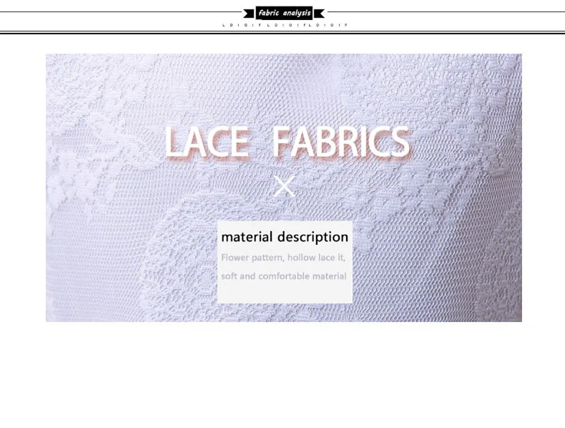
Task: Click the "material description" heading
Action: pyautogui.click(x=285, y=237)
